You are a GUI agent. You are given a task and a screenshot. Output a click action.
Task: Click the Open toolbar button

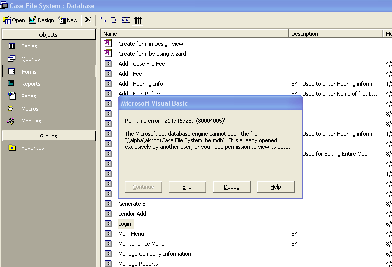pyautogui.click(x=14, y=20)
